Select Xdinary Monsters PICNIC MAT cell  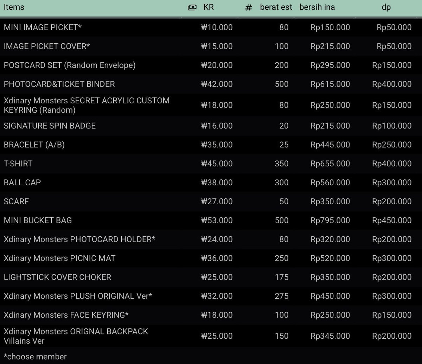tap(59, 259)
